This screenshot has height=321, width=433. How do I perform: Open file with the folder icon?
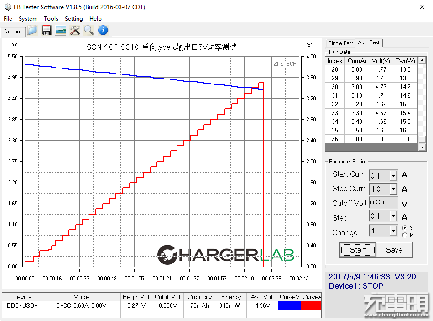click(x=32, y=31)
